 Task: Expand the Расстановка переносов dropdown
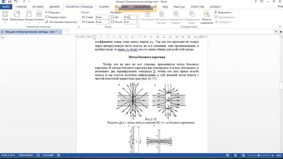pyautogui.click(x=61, y=22)
